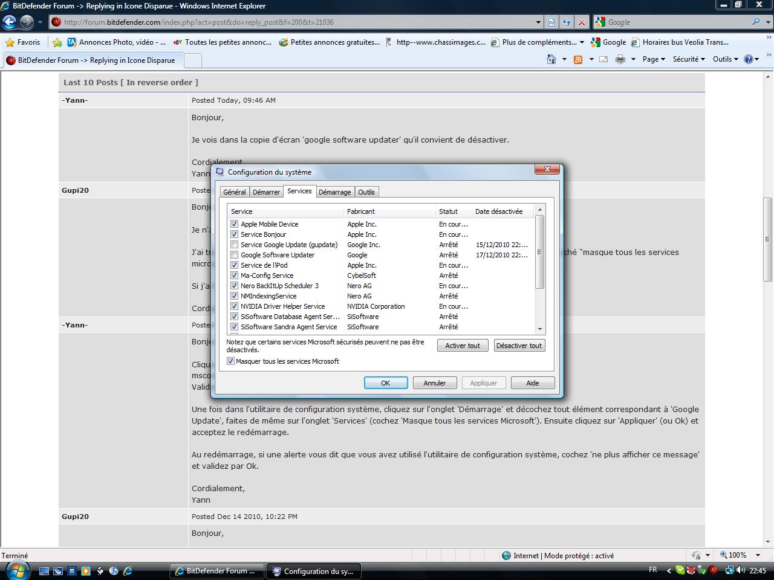Click the services list vertical scrollbar
Image resolution: width=774 pixels, height=580 pixels.
point(540,251)
